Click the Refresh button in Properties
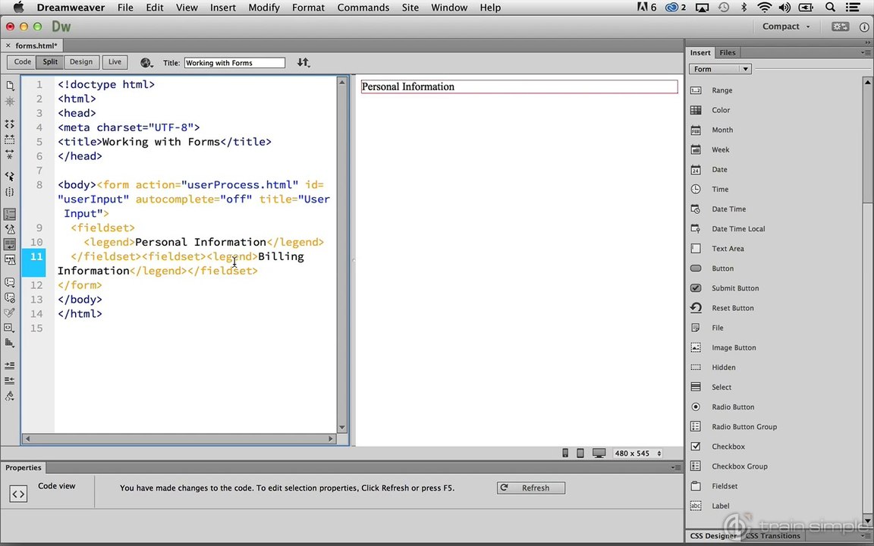874x546 pixels. (x=530, y=488)
